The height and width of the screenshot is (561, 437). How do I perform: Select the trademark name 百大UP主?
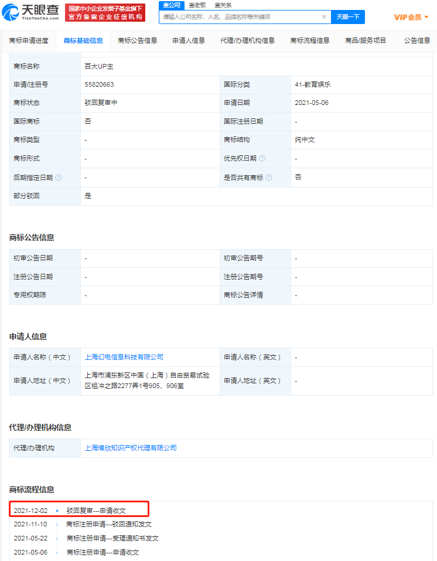pos(99,67)
